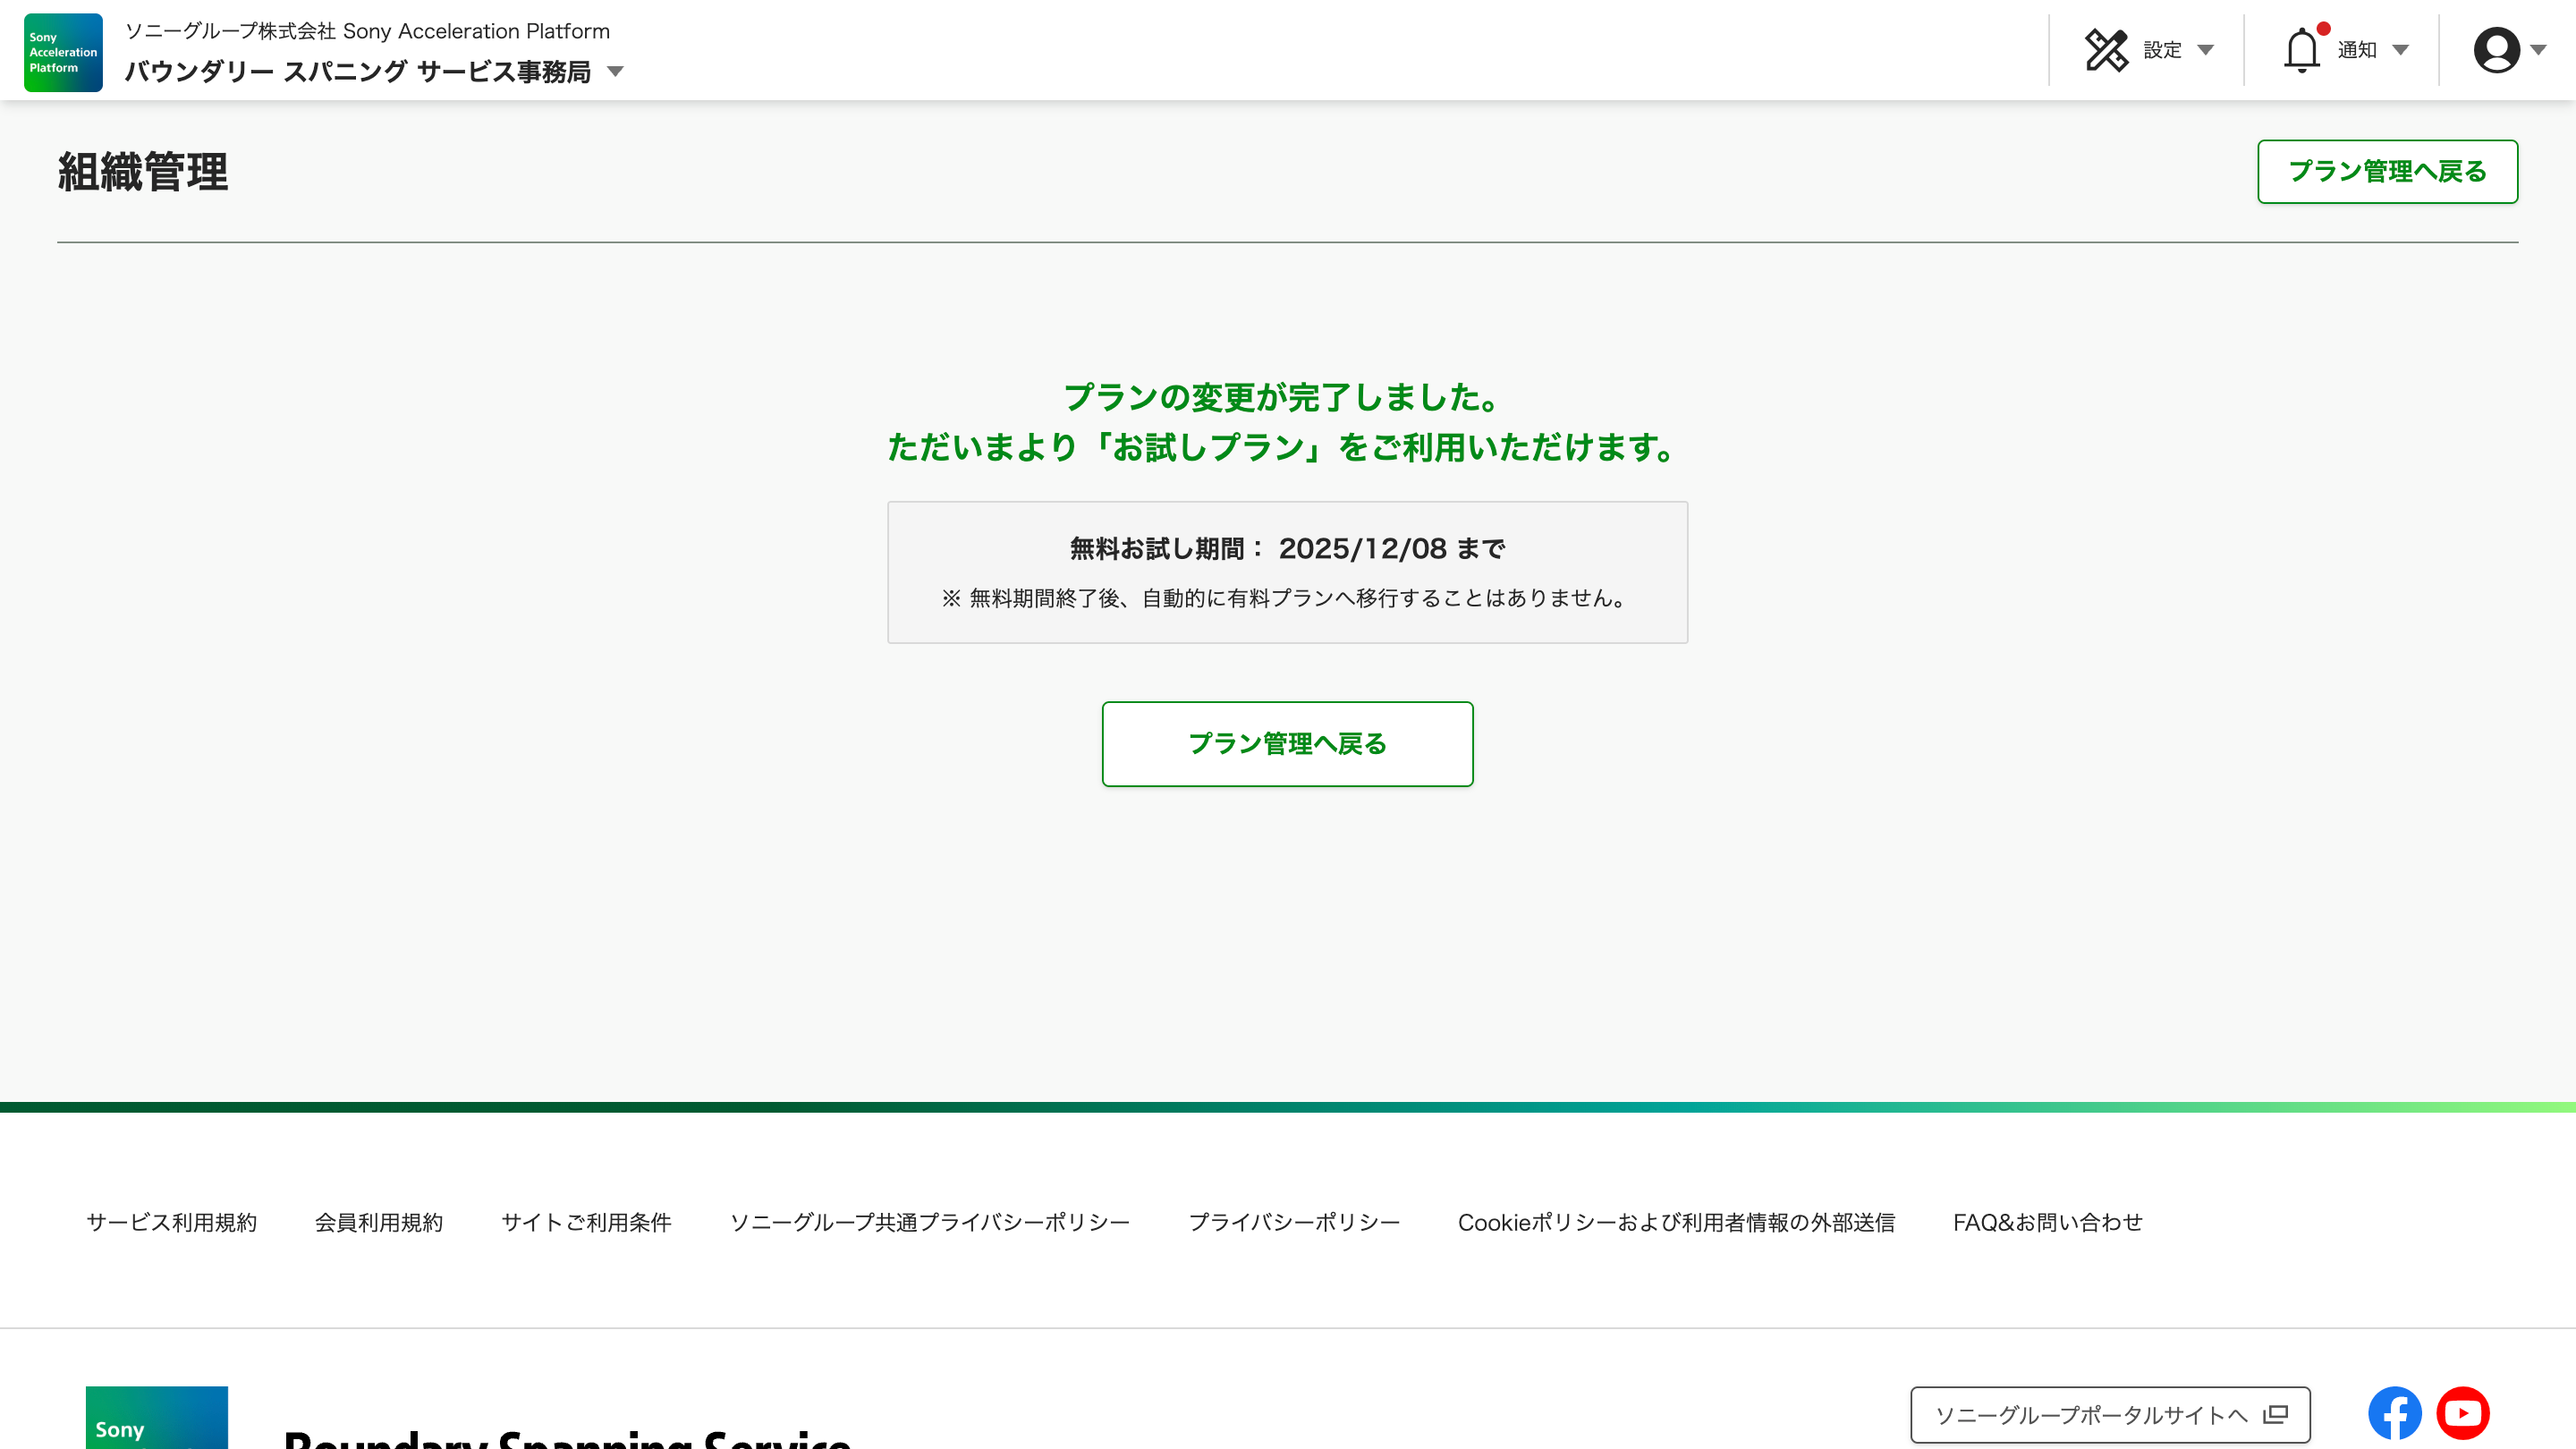Click the notification bell icon
2576x1449 pixels.
coord(2301,50)
